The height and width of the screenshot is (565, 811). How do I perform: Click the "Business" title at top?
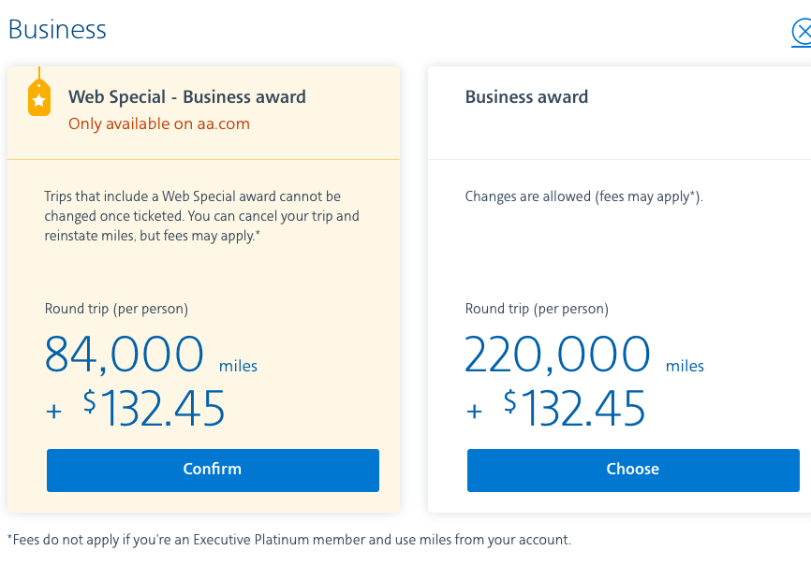pyautogui.click(x=57, y=30)
